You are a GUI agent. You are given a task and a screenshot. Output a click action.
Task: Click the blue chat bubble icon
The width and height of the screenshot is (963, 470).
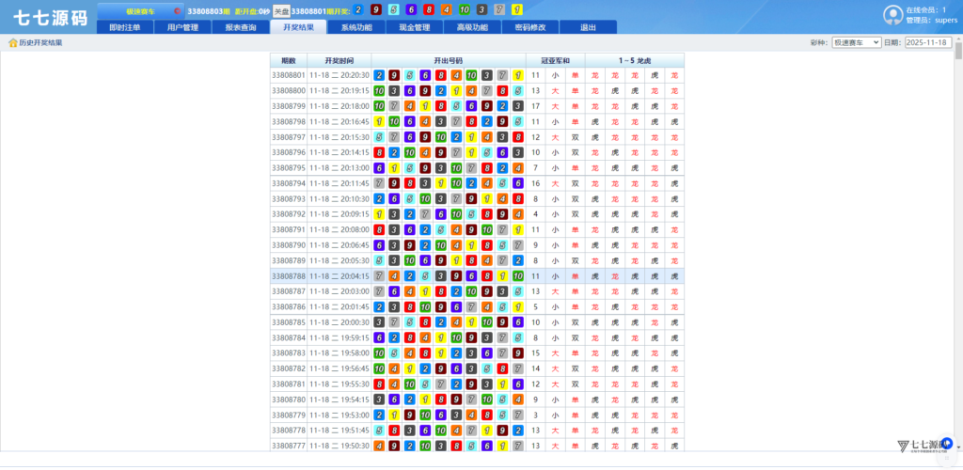point(946,442)
